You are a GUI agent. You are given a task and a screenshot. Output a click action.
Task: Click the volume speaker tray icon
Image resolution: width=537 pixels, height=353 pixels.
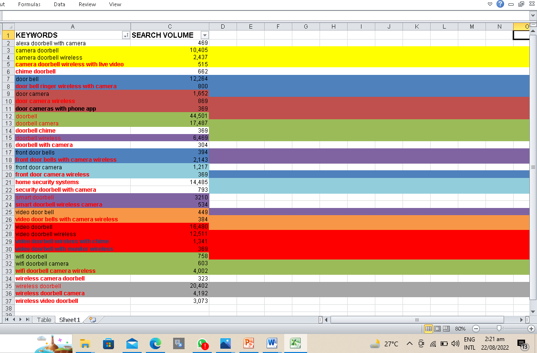[455, 343]
